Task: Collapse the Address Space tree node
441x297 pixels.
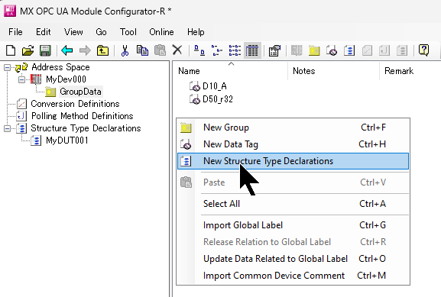Action: [7, 67]
